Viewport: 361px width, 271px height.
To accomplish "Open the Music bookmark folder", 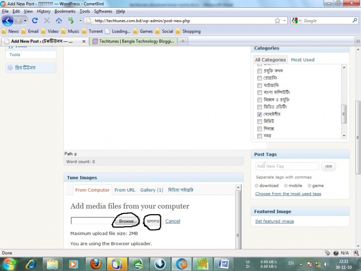I will point(70,31).
